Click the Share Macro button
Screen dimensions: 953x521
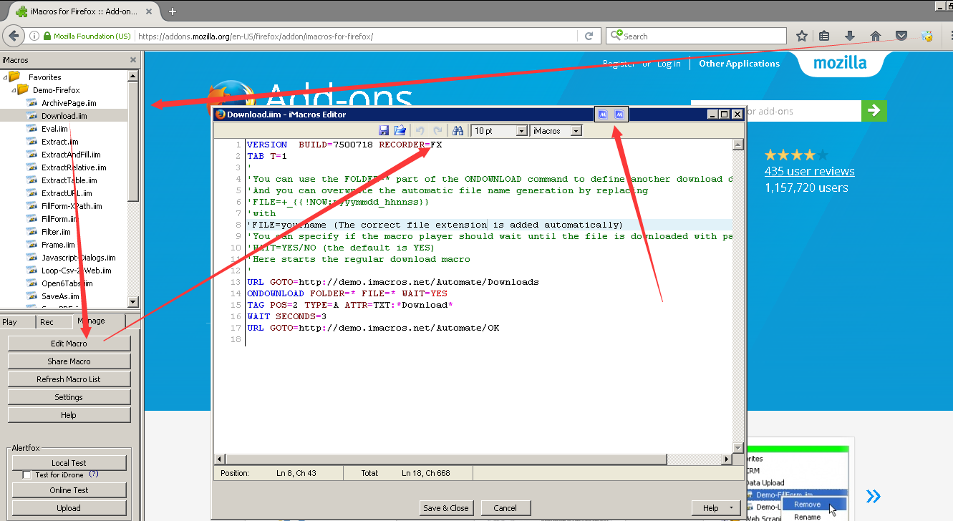[69, 361]
